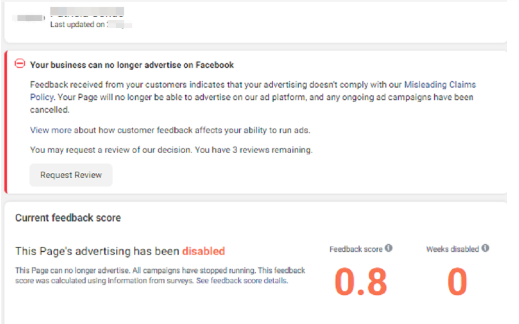Image resolution: width=519 pixels, height=324 pixels.
Task: Click the 0.8 feedback score value
Action: (x=361, y=282)
